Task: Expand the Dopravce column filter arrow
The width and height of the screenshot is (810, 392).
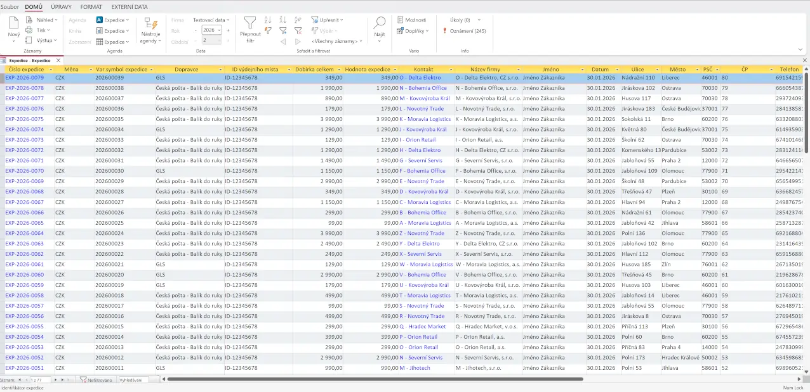Action: (220, 69)
